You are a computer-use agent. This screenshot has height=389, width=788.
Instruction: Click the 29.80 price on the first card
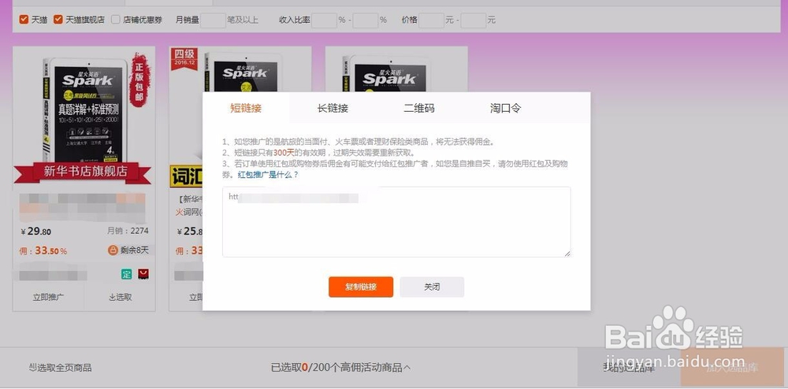coord(35,232)
